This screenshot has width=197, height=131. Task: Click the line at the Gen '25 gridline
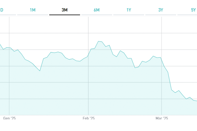click(9, 47)
